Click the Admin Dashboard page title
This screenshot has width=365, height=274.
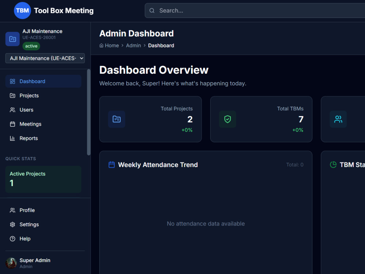pos(137,34)
